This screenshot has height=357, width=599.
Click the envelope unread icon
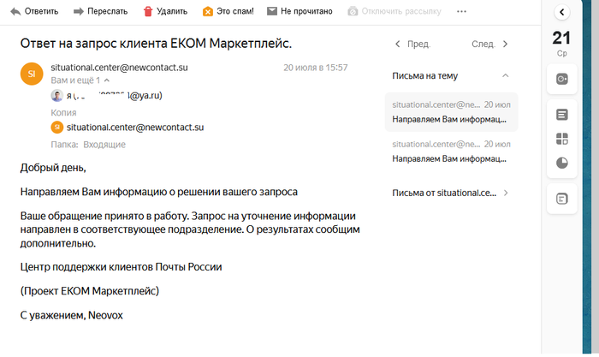(271, 11)
